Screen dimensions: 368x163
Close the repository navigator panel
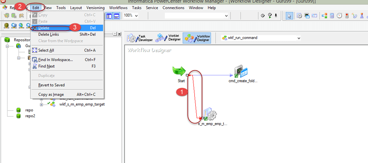pyautogui.click(x=119, y=34)
